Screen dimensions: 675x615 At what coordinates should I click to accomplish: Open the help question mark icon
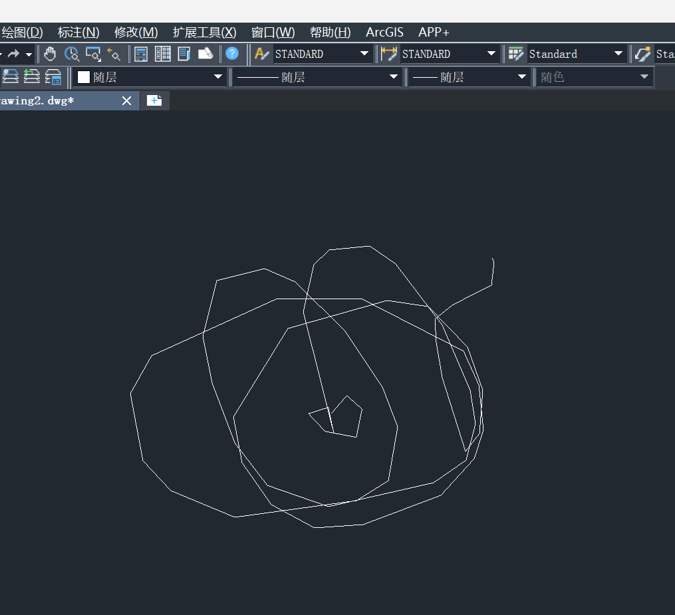pos(232,54)
